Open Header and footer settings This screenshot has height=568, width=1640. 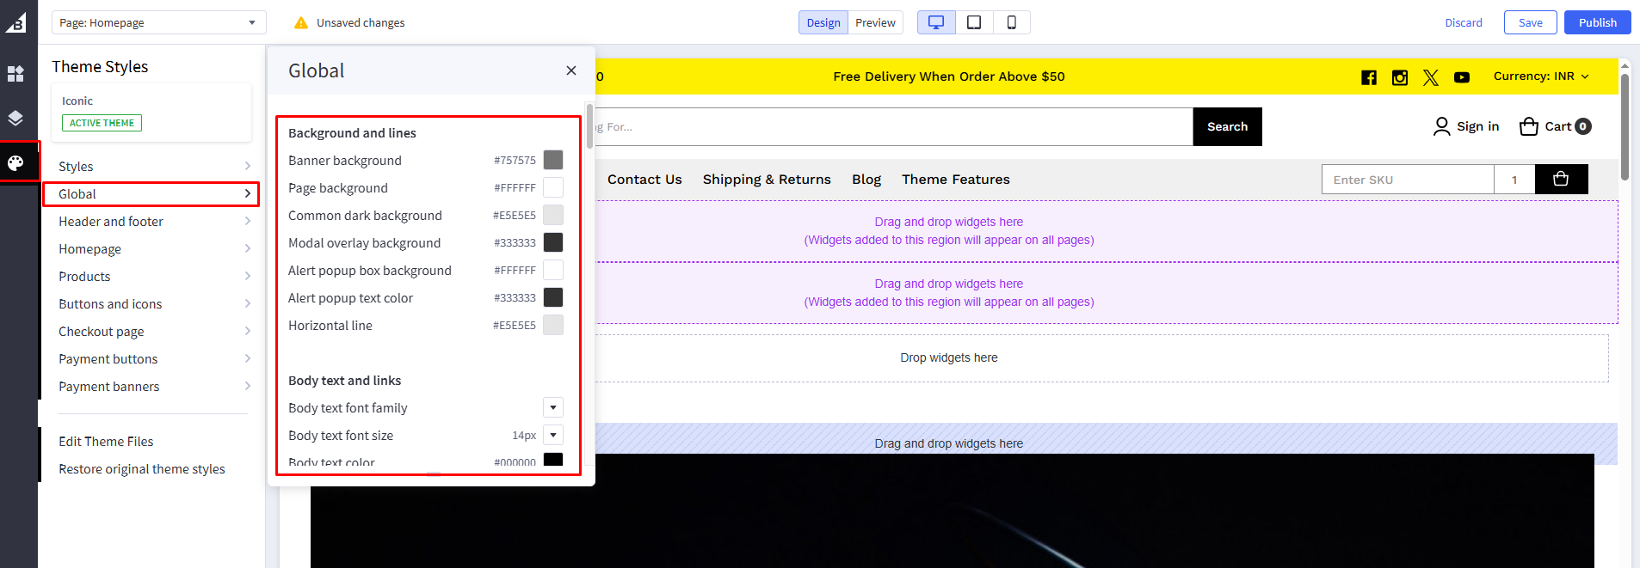tap(151, 222)
